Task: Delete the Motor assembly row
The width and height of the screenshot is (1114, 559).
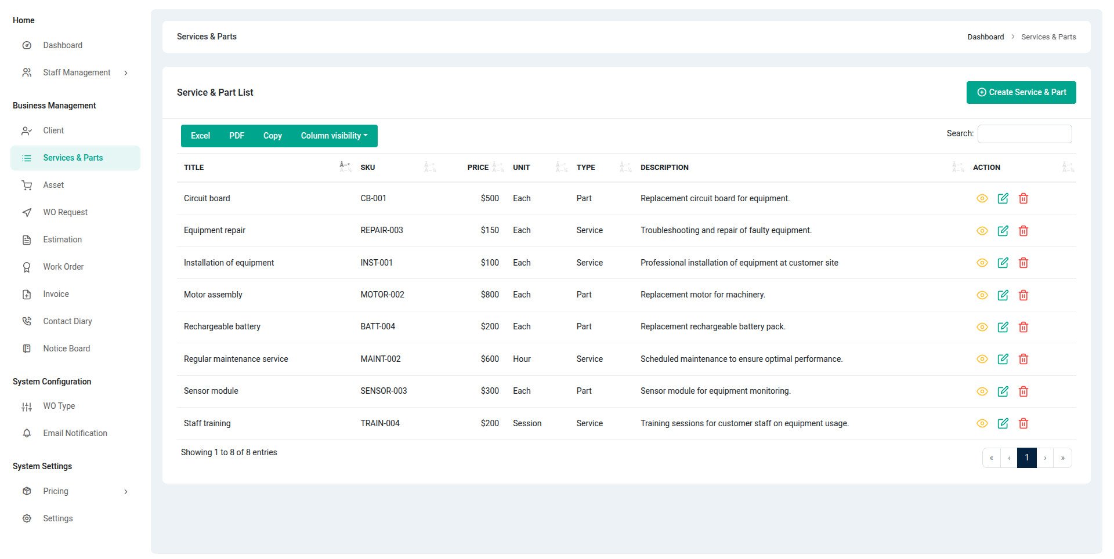Action: (1023, 295)
